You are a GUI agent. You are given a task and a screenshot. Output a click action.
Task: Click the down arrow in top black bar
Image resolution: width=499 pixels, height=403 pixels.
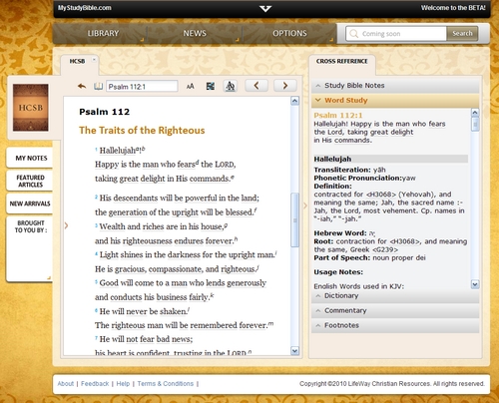click(265, 8)
